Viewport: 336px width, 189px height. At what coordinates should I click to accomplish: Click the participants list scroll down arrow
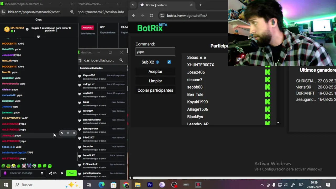pos(278,123)
